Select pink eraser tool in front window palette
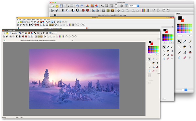Image resolution: width=196 pixels, height=121 pixels. (x=154, y=71)
